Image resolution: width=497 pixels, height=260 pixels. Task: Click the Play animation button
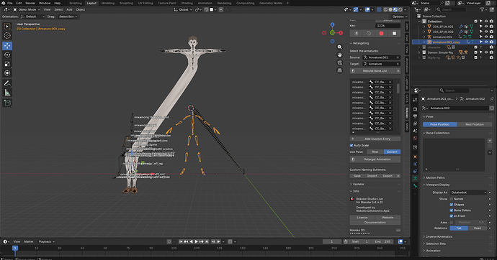point(196,241)
